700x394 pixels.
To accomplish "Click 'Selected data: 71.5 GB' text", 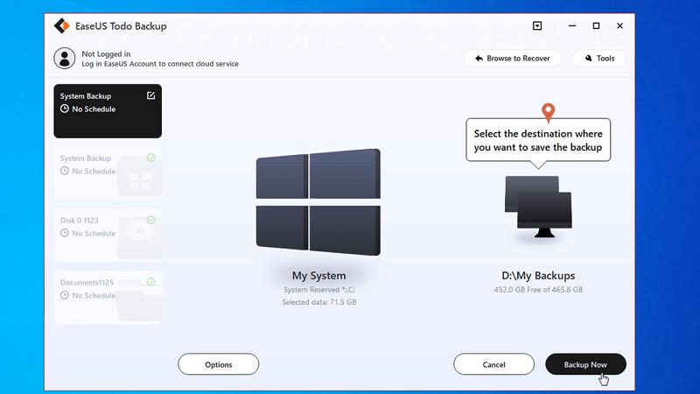I will [x=319, y=302].
